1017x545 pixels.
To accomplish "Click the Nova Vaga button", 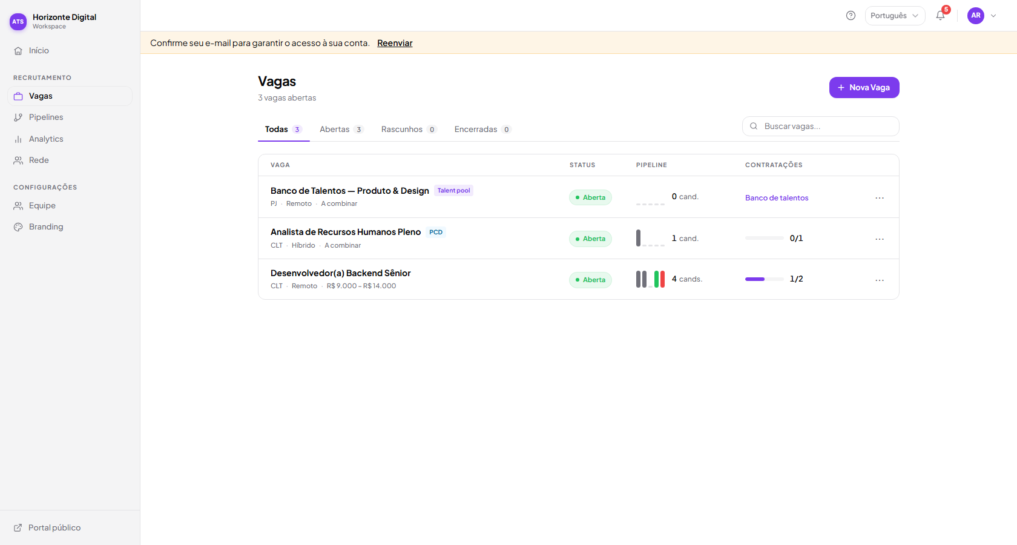I will (864, 87).
